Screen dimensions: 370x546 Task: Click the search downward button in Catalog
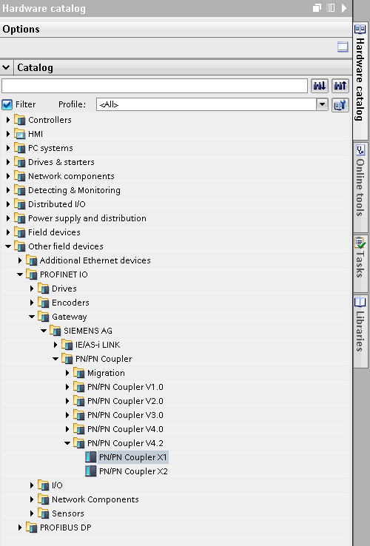coord(320,86)
